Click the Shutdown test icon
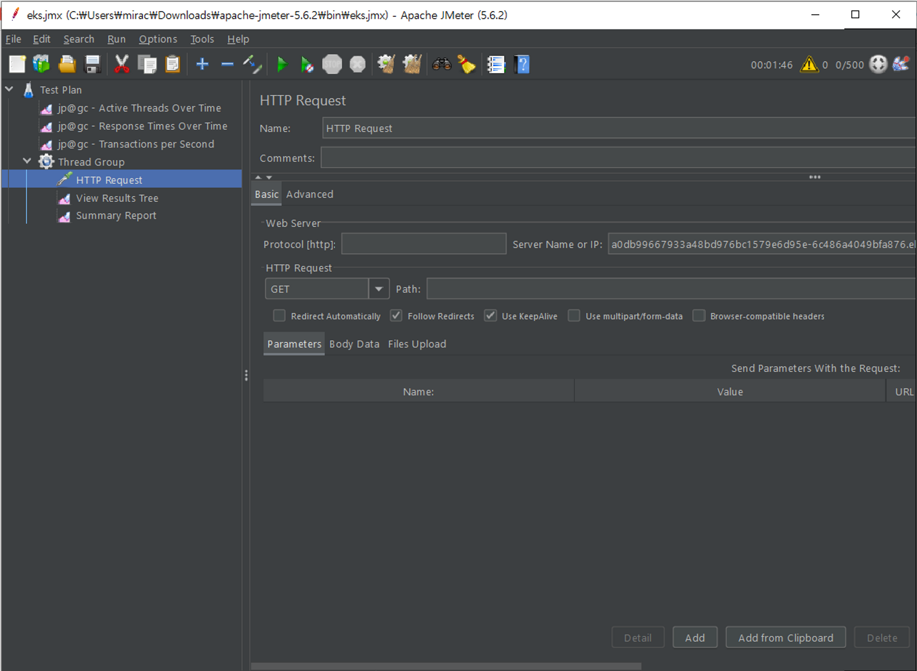917x671 pixels. pos(358,64)
